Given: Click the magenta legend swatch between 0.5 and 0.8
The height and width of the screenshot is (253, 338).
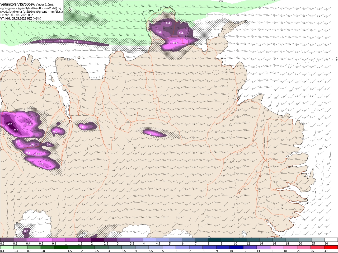Looking at the screenshot, I should 45,240.
